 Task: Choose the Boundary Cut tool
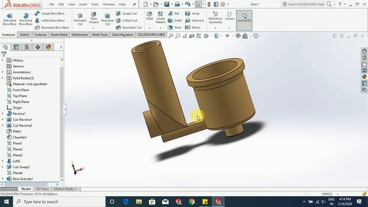click(x=129, y=28)
